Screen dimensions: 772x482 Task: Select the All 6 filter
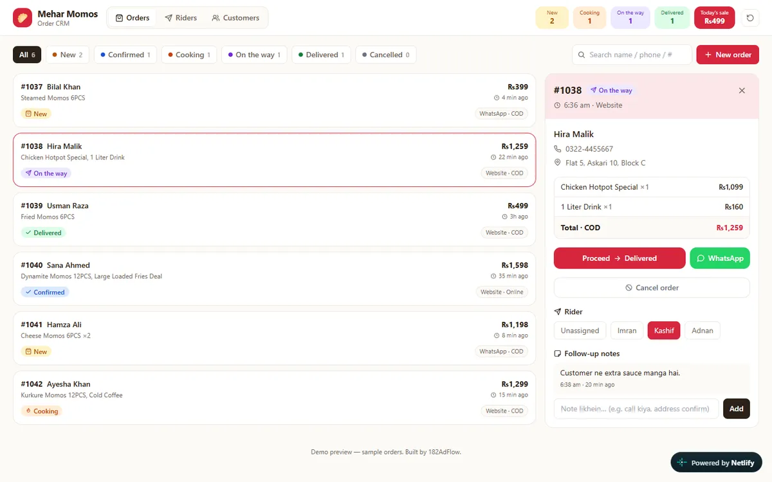[27, 55]
